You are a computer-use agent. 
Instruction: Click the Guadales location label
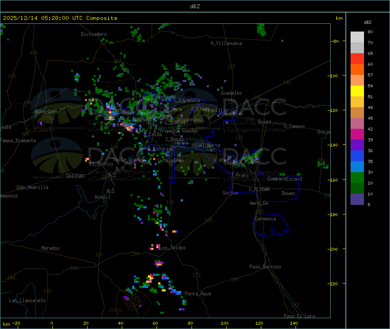tap(231, 93)
